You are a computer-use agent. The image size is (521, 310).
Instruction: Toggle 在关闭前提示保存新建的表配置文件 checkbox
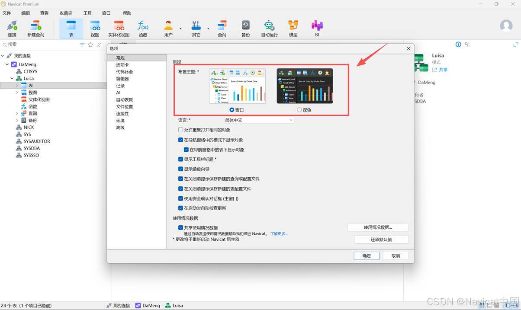181,189
